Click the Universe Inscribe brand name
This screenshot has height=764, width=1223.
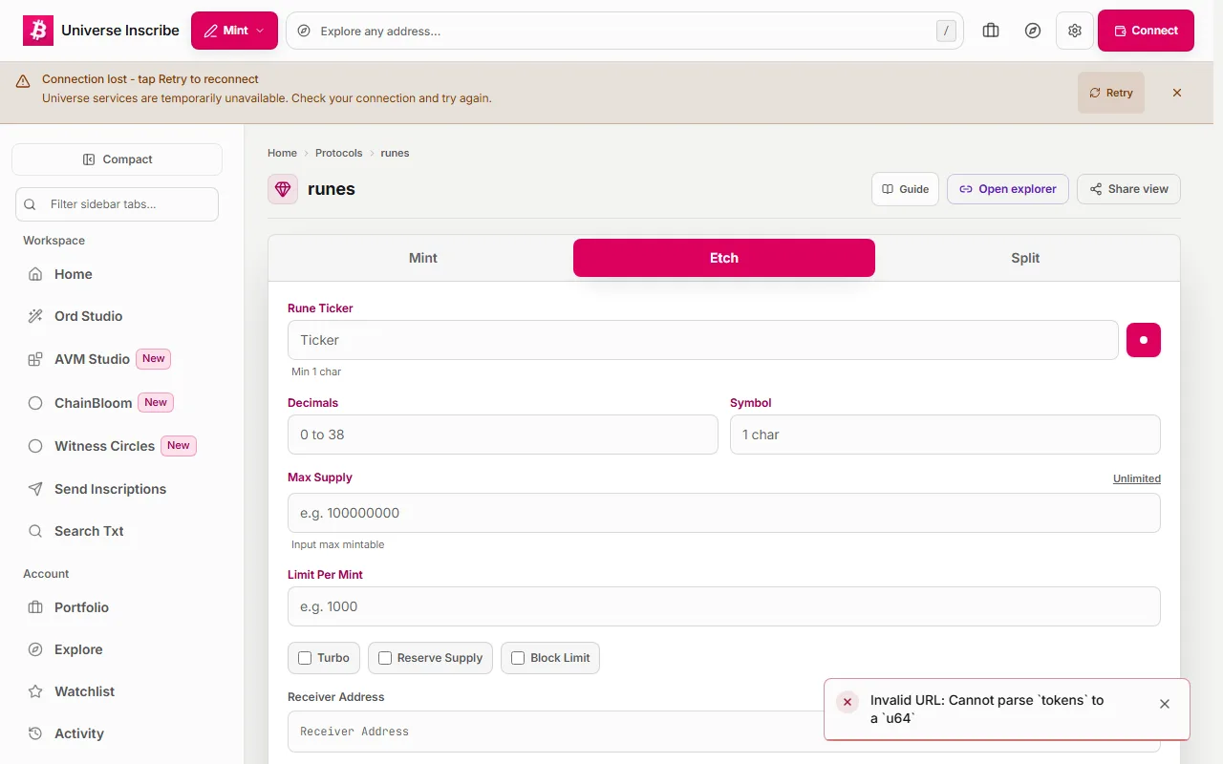click(120, 31)
